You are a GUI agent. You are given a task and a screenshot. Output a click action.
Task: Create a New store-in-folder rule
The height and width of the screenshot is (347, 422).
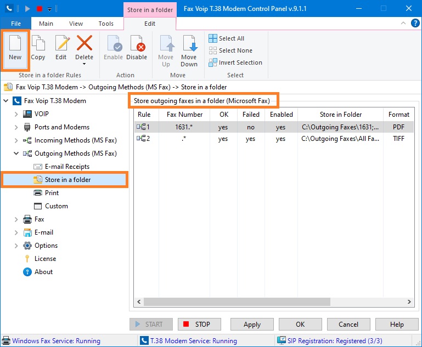15,50
